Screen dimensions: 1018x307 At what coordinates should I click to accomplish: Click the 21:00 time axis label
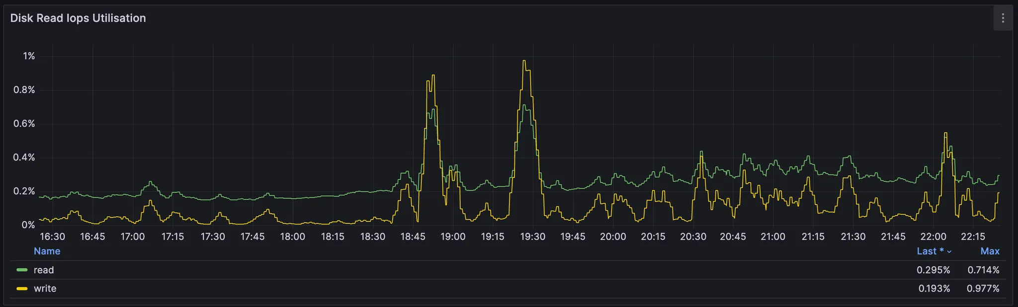pos(773,237)
